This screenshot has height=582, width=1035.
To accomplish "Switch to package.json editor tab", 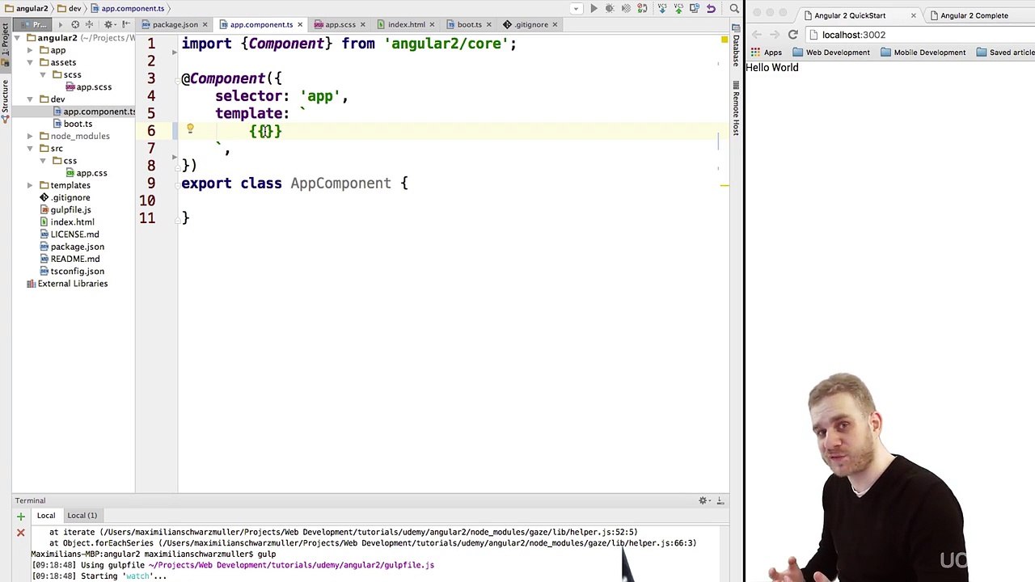I will (x=175, y=24).
